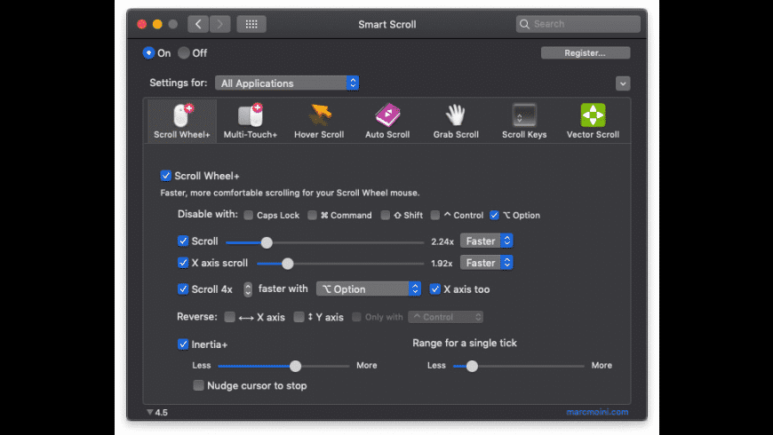Go back with the left chevron
Image resolution: width=773 pixels, height=435 pixels.
198,24
